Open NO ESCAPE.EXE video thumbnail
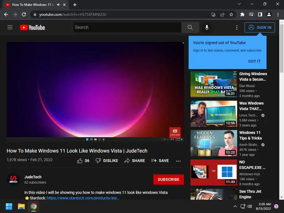The image size is (284, 213). (214, 173)
